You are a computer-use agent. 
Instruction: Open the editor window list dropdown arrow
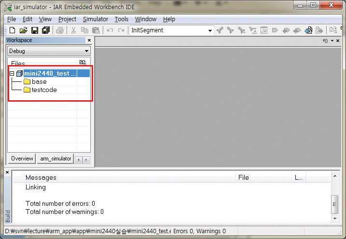coord(332,41)
